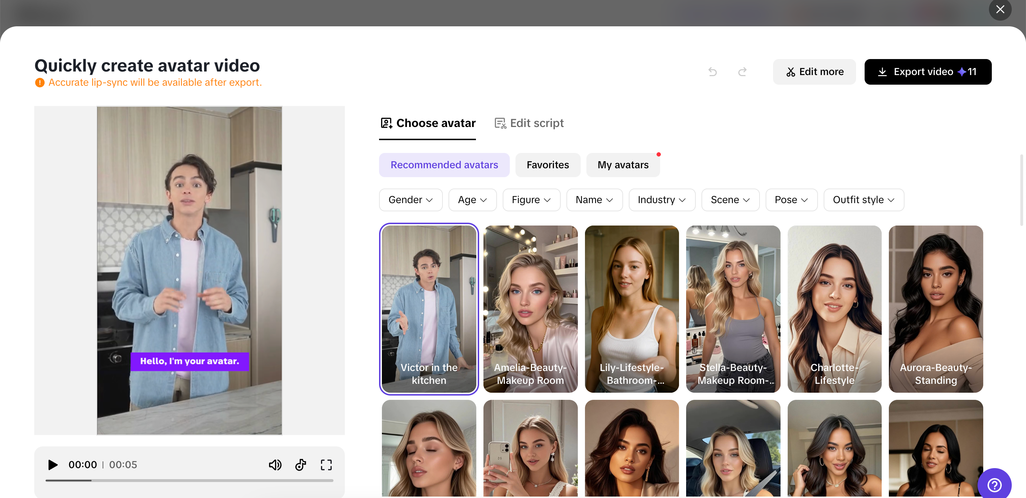Click the undo arrow icon
This screenshot has width=1026, height=498.
tap(712, 71)
